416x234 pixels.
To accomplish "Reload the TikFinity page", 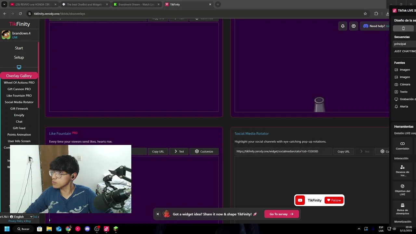I will click(20, 14).
